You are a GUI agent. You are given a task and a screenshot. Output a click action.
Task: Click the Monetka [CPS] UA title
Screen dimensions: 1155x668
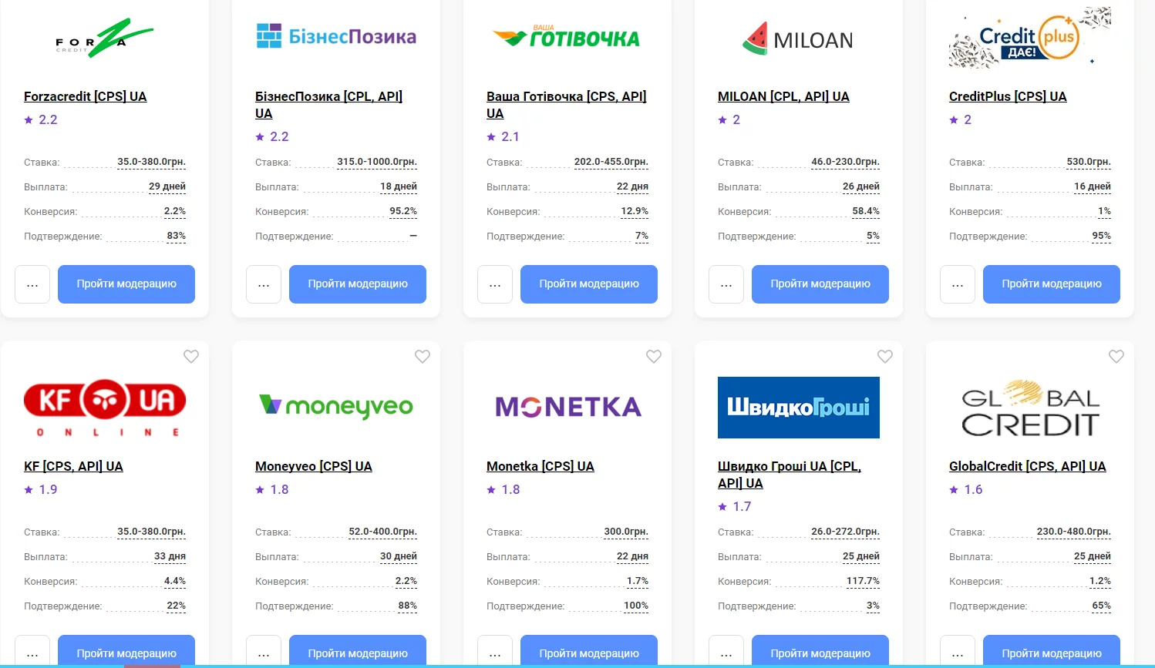[540, 466]
